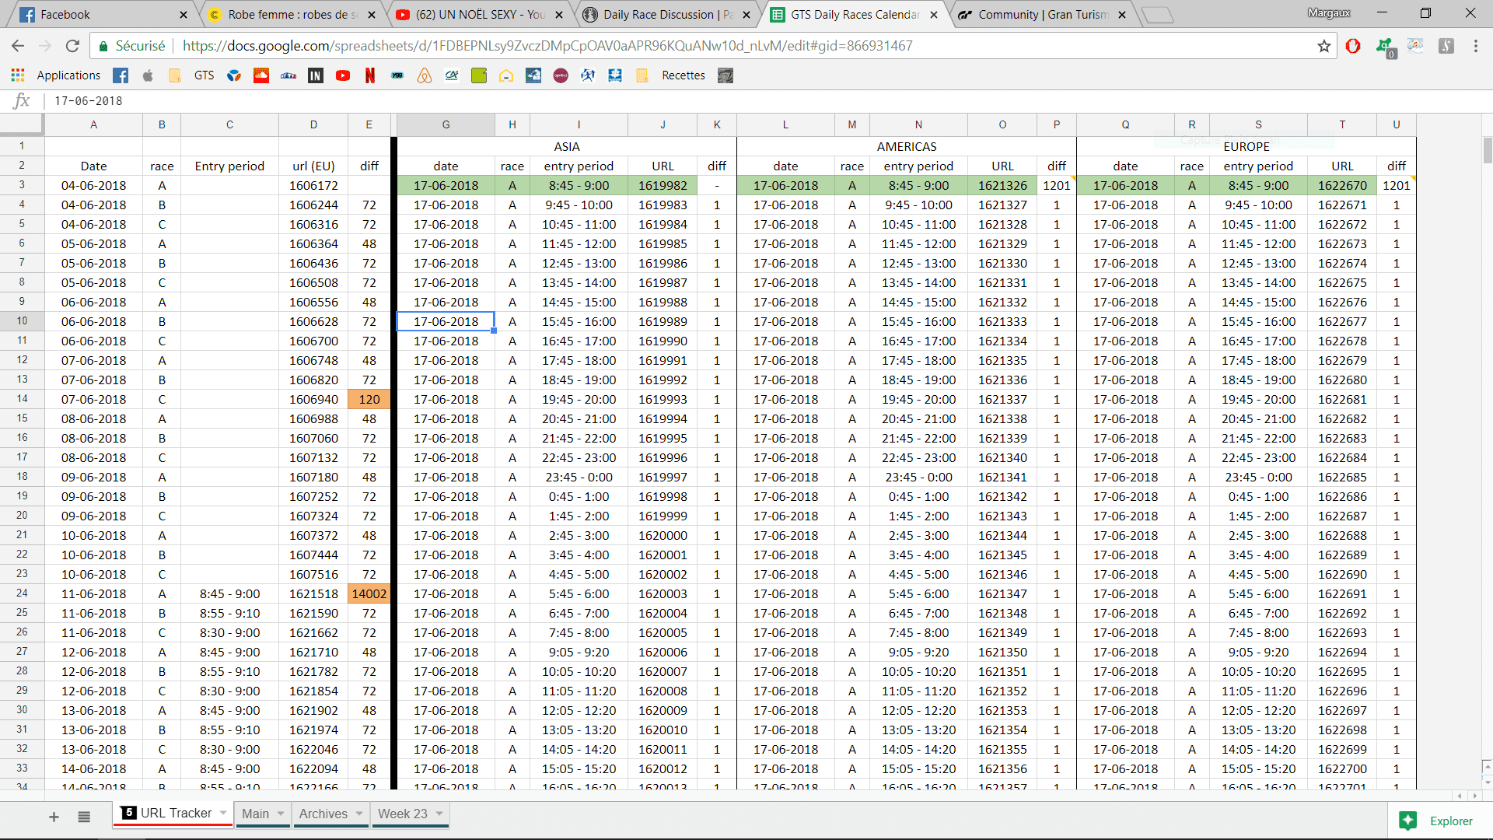Viewport: 1493px width, 840px height.
Task: Click the formula bar input
Action: pos(770,101)
